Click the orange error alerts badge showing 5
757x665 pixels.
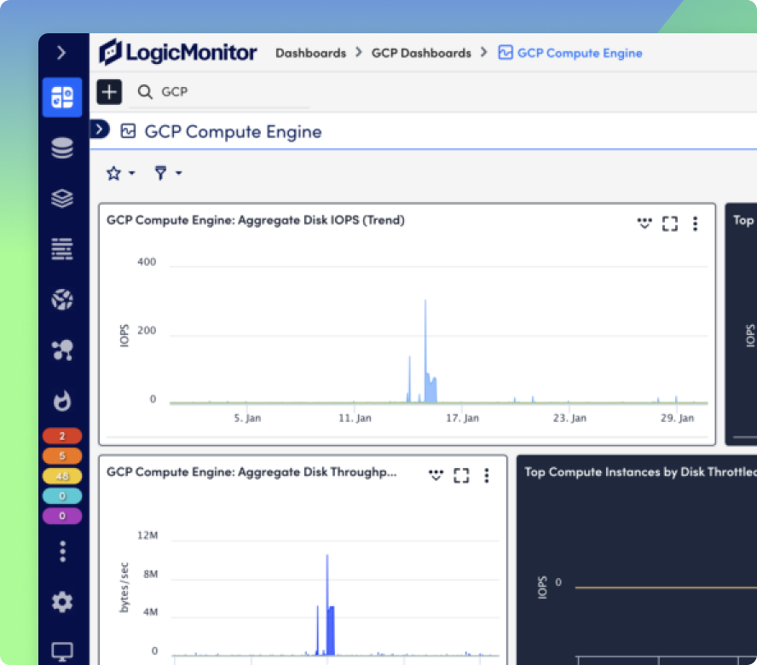[x=61, y=456]
